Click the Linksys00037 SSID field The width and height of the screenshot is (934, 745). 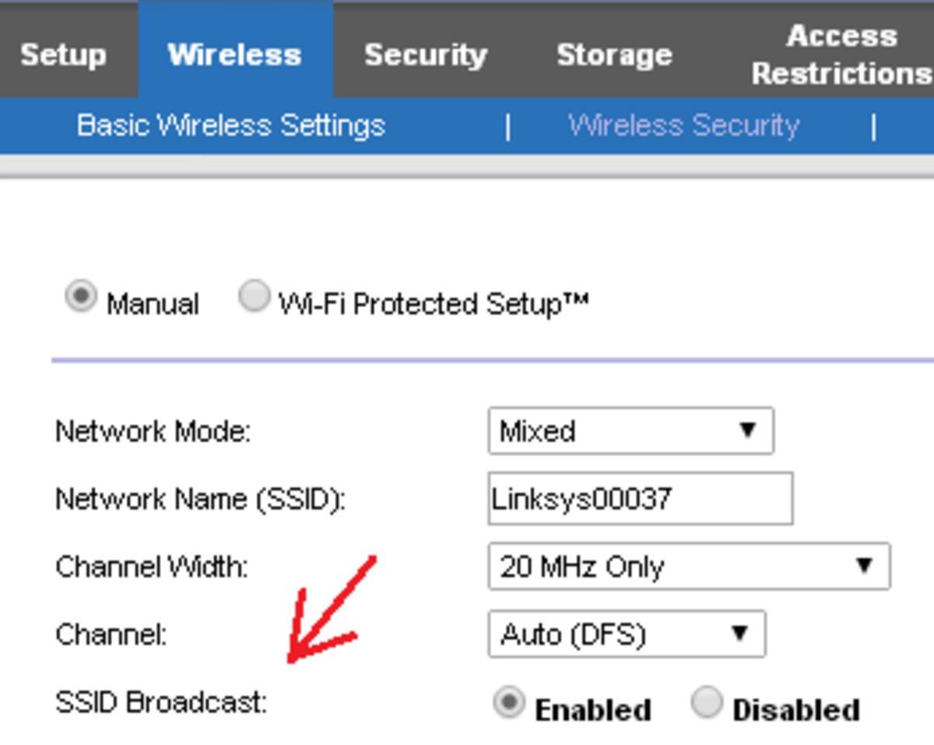click(638, 498)
